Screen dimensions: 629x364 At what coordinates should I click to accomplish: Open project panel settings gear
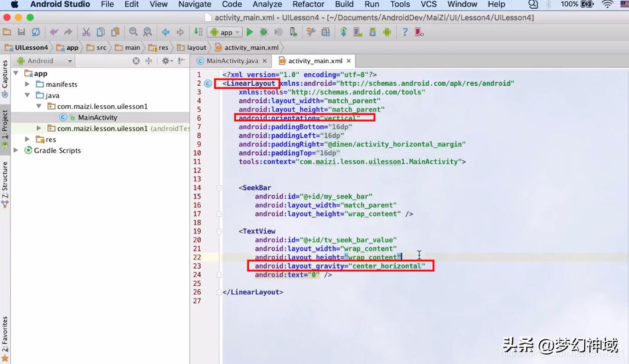click(x=166, y=61)
